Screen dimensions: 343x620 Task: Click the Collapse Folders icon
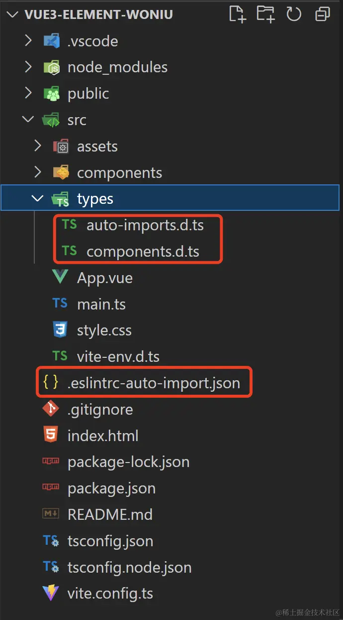click(x=322, y=14)
